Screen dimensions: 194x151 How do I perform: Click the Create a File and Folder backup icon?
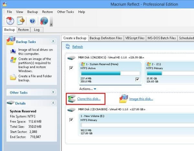click(x=13, y=77)
